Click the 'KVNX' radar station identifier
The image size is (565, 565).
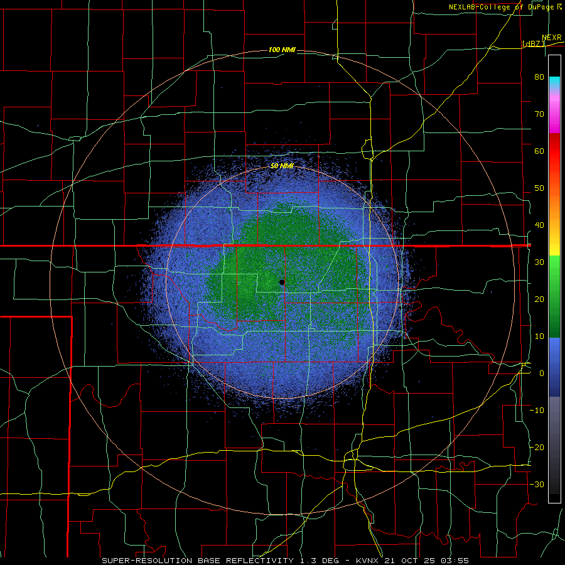367,561
